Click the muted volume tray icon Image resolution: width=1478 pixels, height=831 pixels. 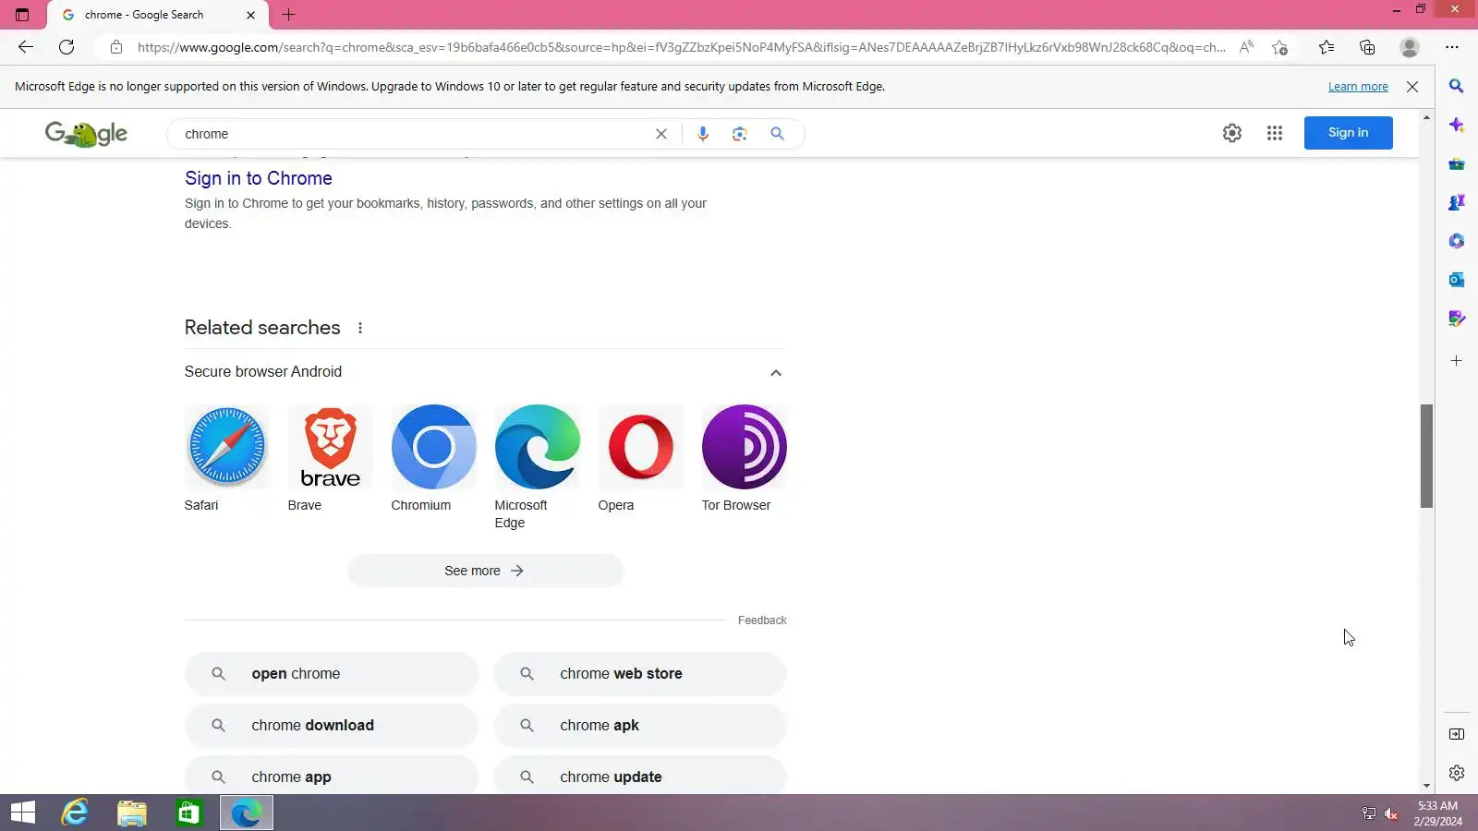(1391, 813)
